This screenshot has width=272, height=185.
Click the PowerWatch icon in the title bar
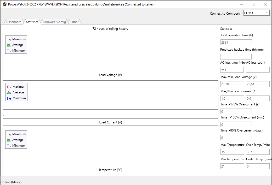click(4, 4)
